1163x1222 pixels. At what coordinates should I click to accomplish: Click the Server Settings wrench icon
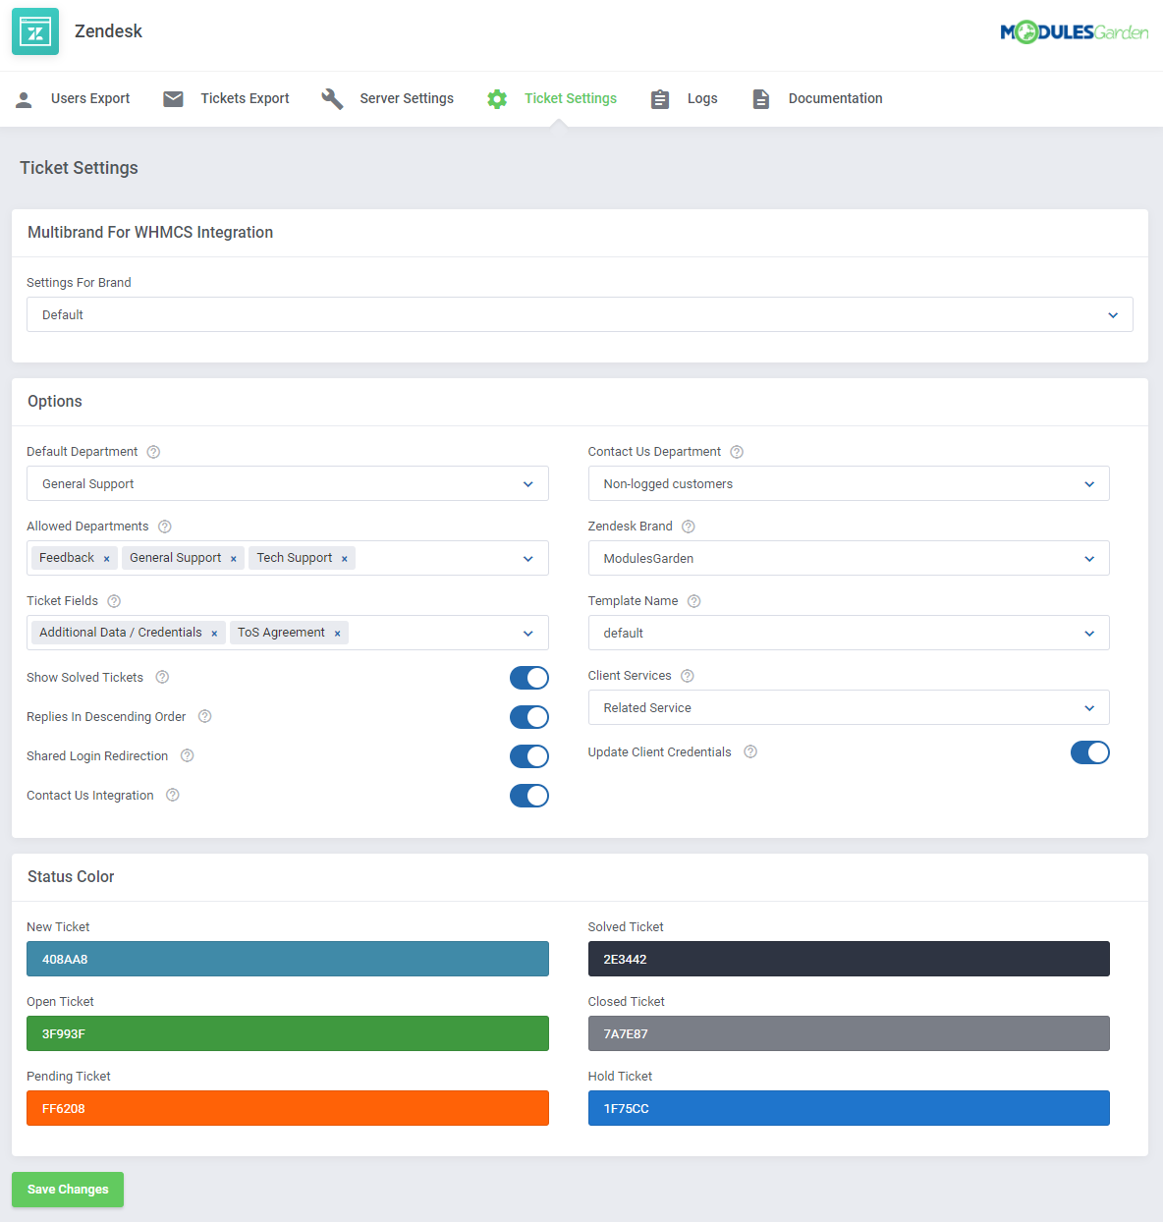click(332, 98)
